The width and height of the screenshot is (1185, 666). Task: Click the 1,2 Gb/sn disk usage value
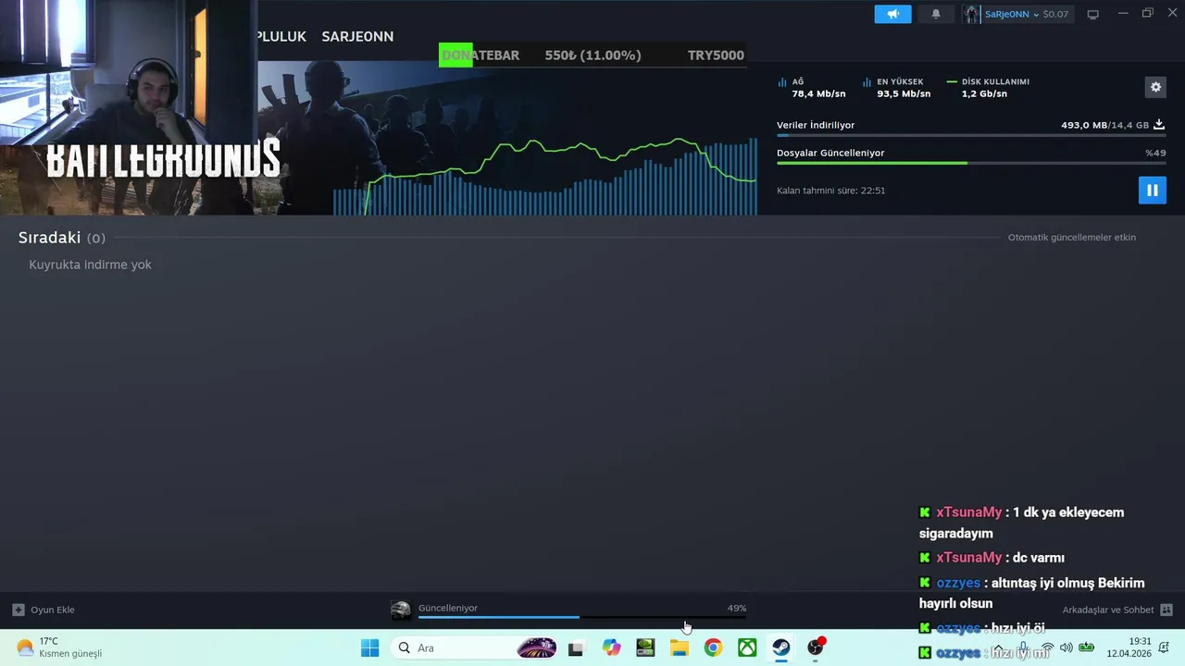[x=984, y=93]
